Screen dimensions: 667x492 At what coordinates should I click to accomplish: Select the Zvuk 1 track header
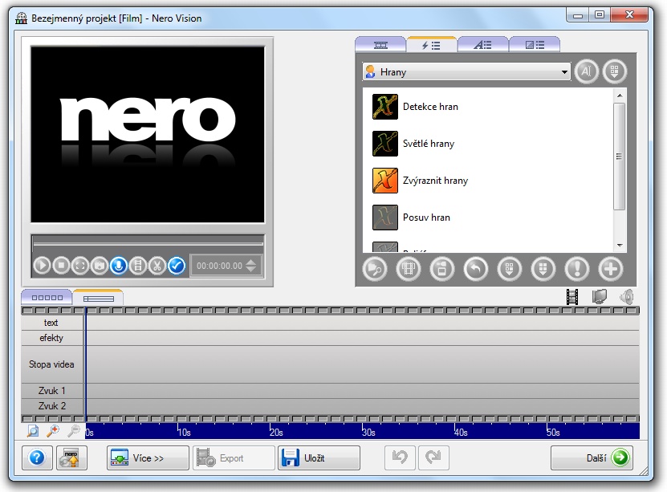click(52, 391)
